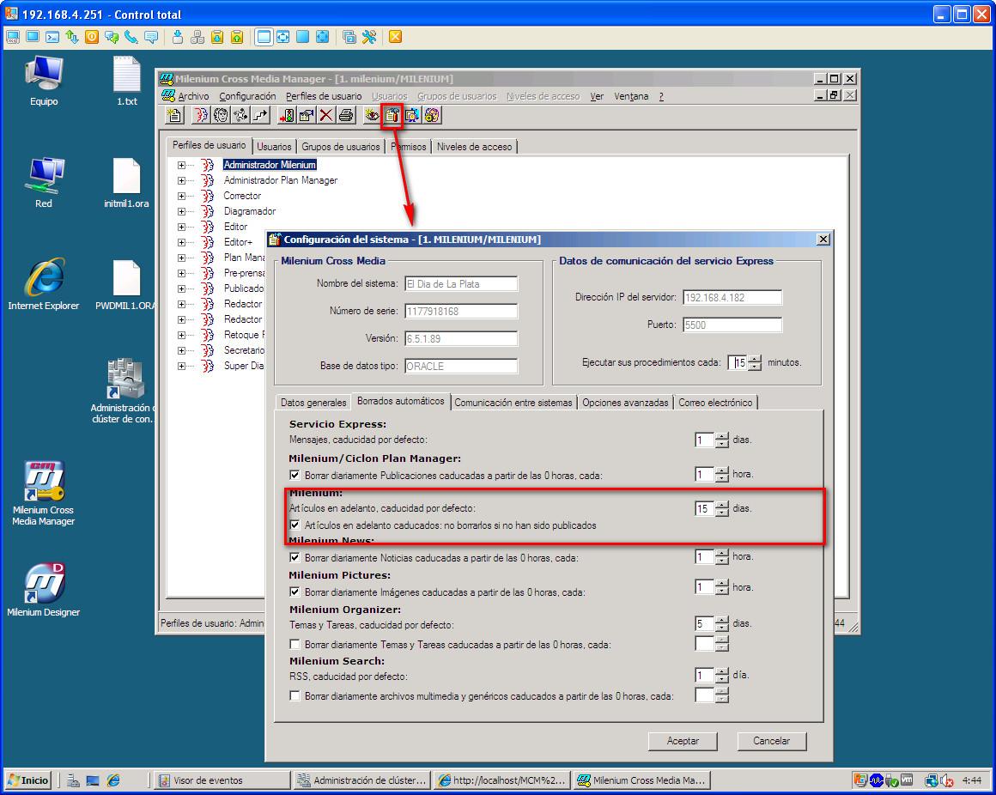Image resolution: width=996 pixels, height=795 pixels.
Task: Click the Aceptar button
Action: 683,741
